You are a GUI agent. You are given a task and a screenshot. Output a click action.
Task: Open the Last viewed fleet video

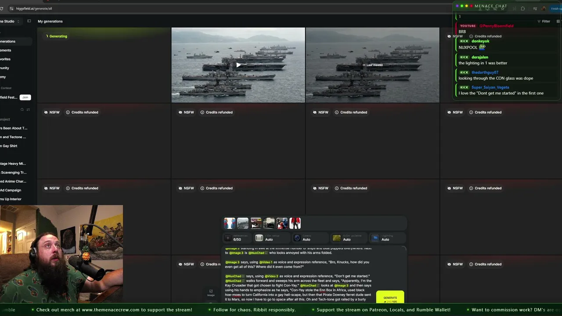tap(372, 65)
